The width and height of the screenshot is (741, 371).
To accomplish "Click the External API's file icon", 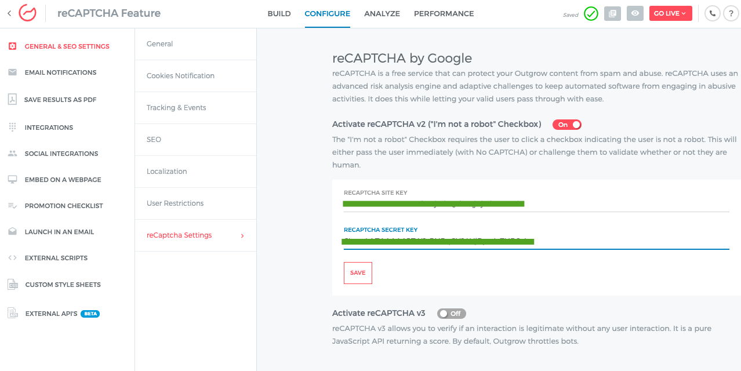I will [13, 313].
